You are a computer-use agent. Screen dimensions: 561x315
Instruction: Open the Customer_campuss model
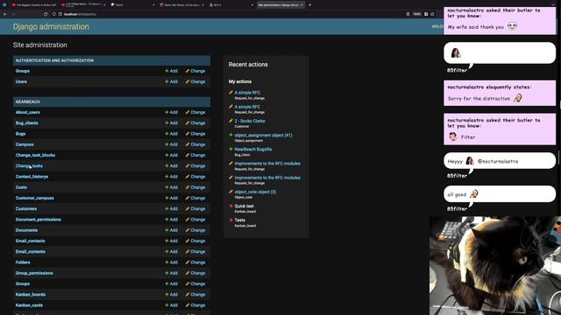[x=35, y=199]
